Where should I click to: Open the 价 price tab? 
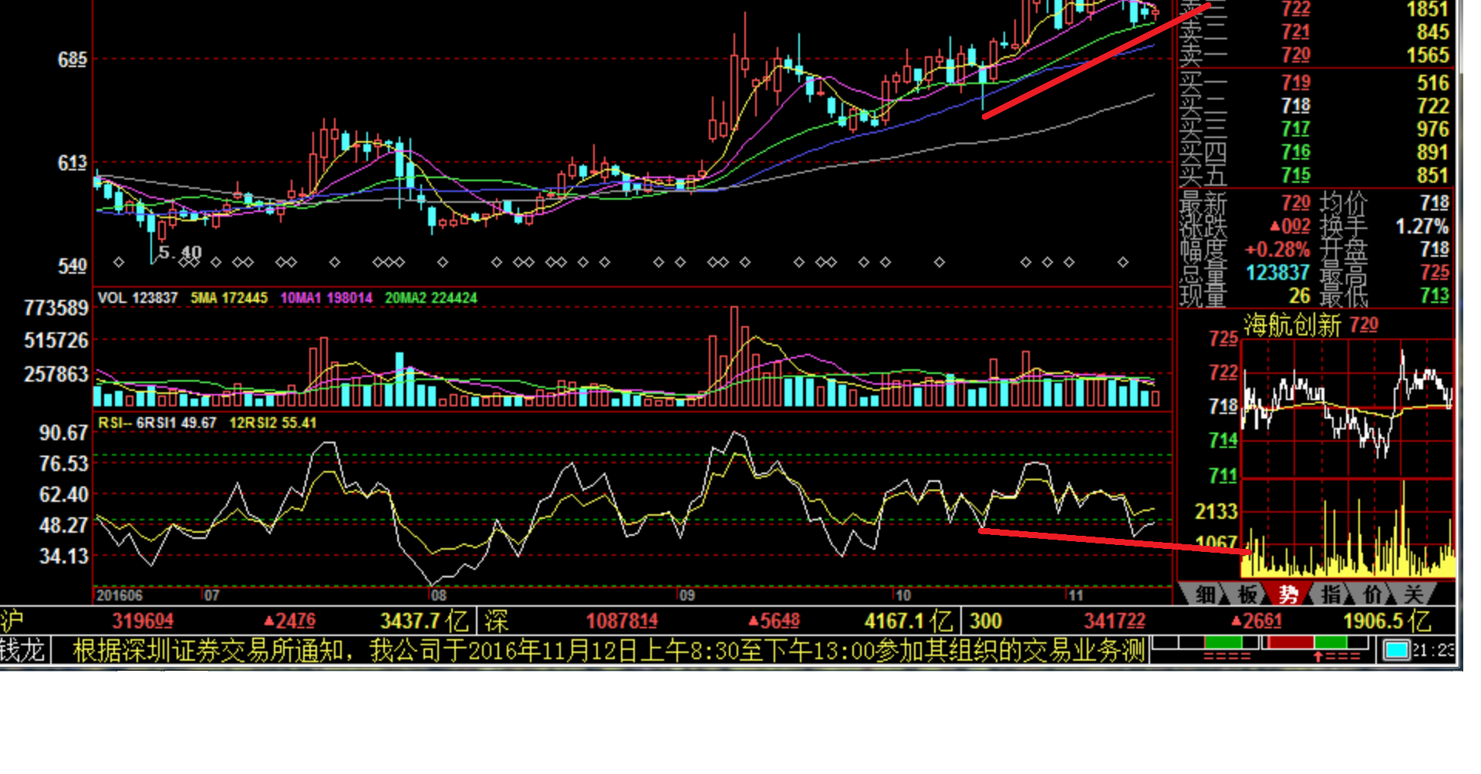[1372, 594]
